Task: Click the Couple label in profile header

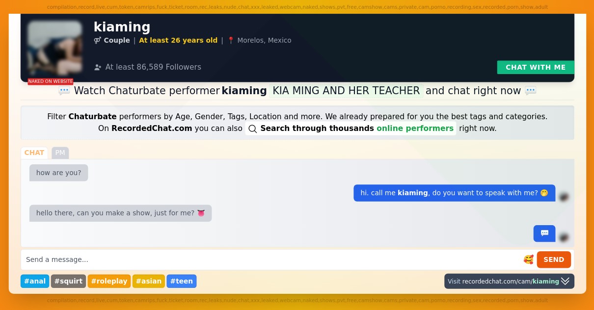Action: (x=117, y=40)
